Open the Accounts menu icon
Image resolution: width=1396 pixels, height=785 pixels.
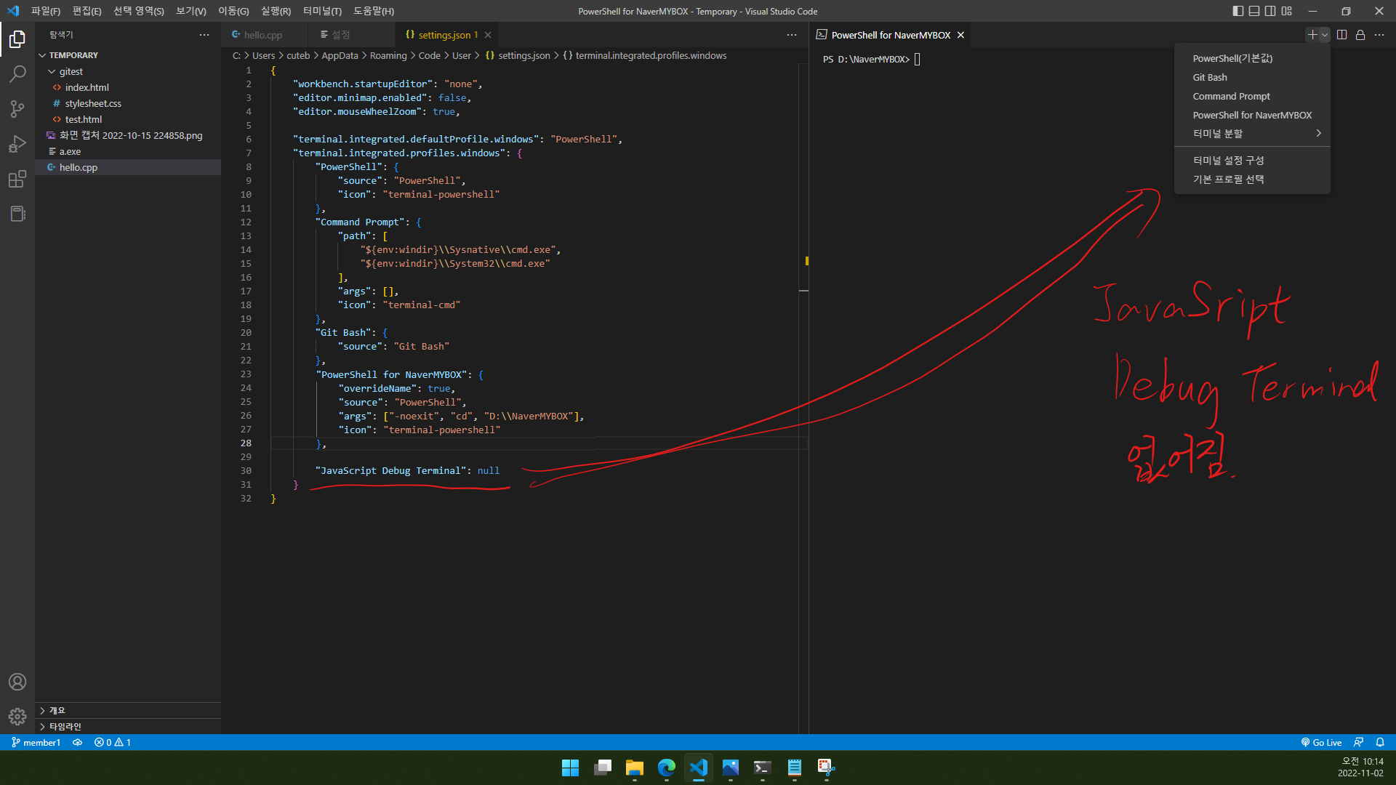click(17, 682)
